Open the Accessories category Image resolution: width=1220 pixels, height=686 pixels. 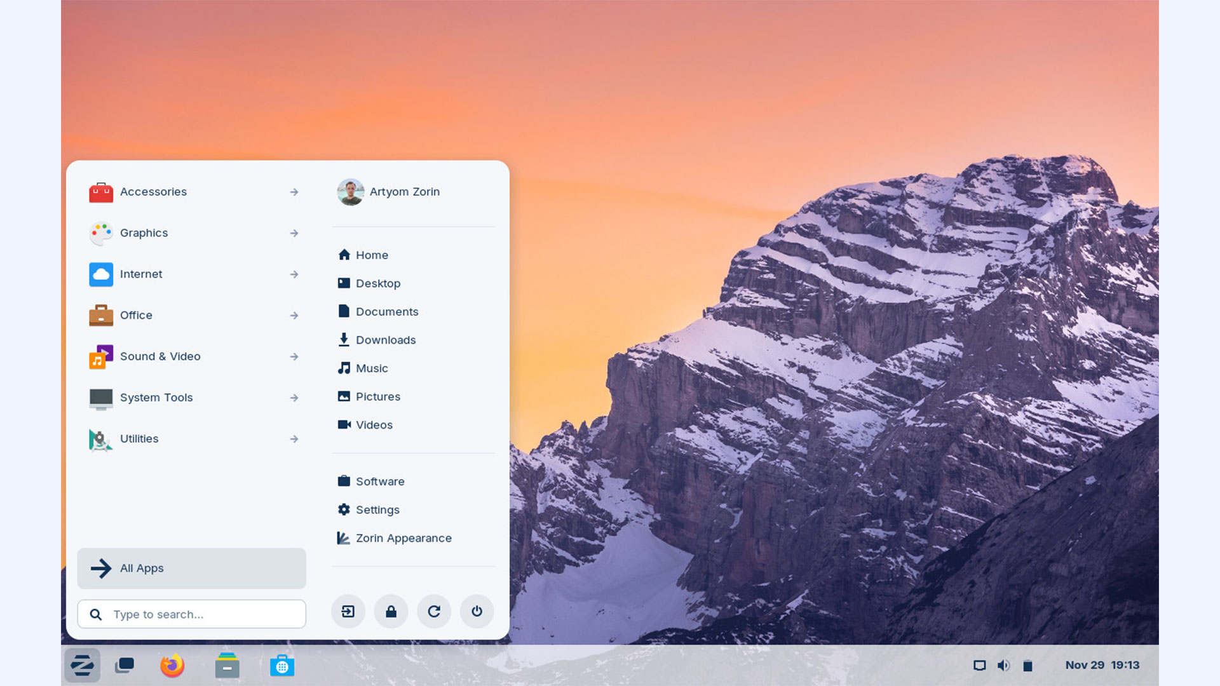click(192, 192)
